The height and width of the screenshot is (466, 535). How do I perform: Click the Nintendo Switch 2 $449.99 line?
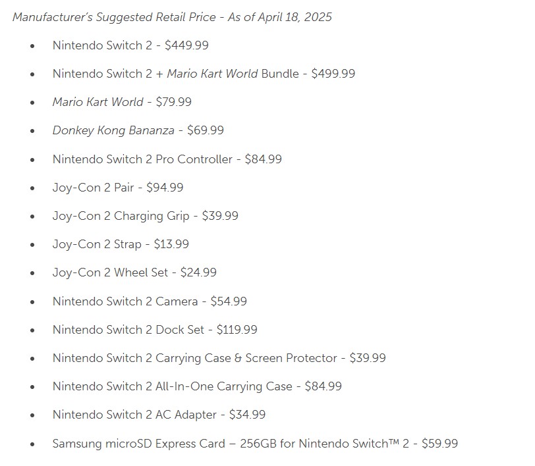coord(130,45)
